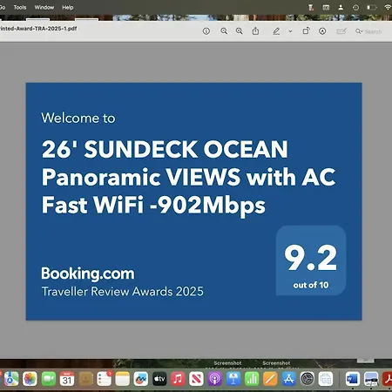Expand highlight color options chevron
Screen dimensions: 392x392
(290, 31)
